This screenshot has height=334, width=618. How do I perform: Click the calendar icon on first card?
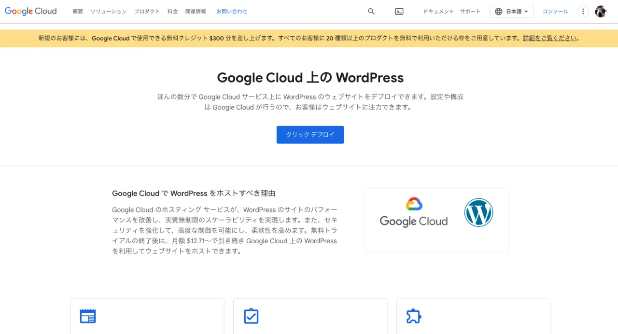[88, 316]
